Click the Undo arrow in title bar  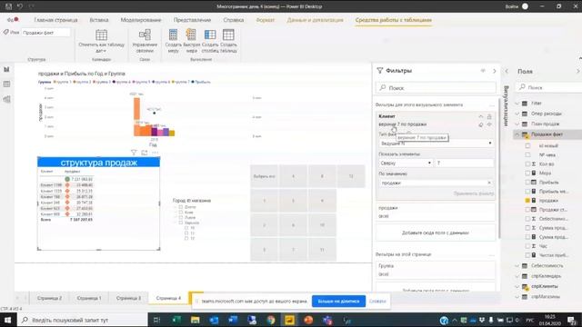tap(20, 6)
